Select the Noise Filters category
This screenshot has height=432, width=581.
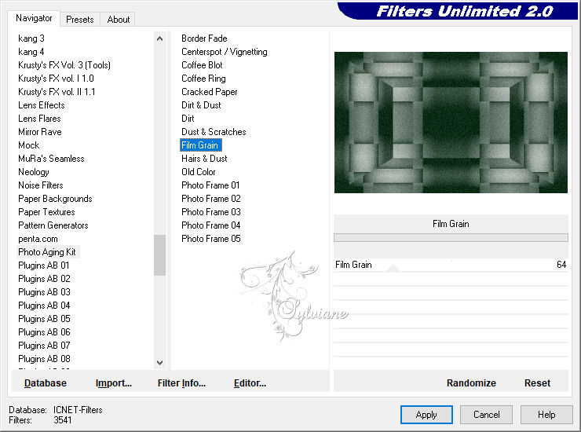click(x=40, y=185)
